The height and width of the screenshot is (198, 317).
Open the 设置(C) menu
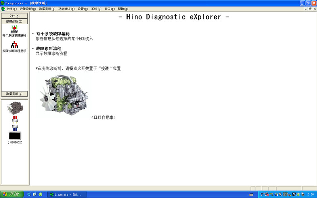(x=83, y=9)
